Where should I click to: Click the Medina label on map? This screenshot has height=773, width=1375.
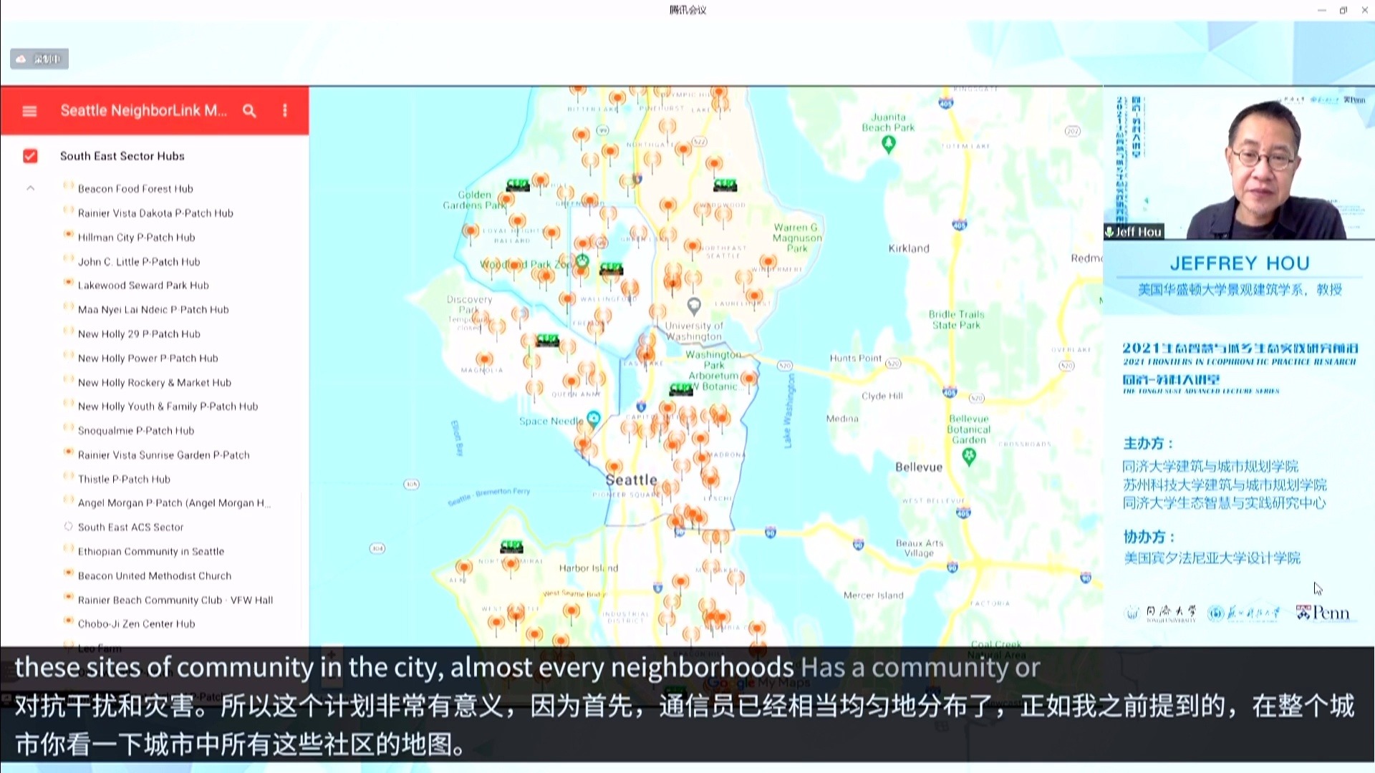pos(842,419)
